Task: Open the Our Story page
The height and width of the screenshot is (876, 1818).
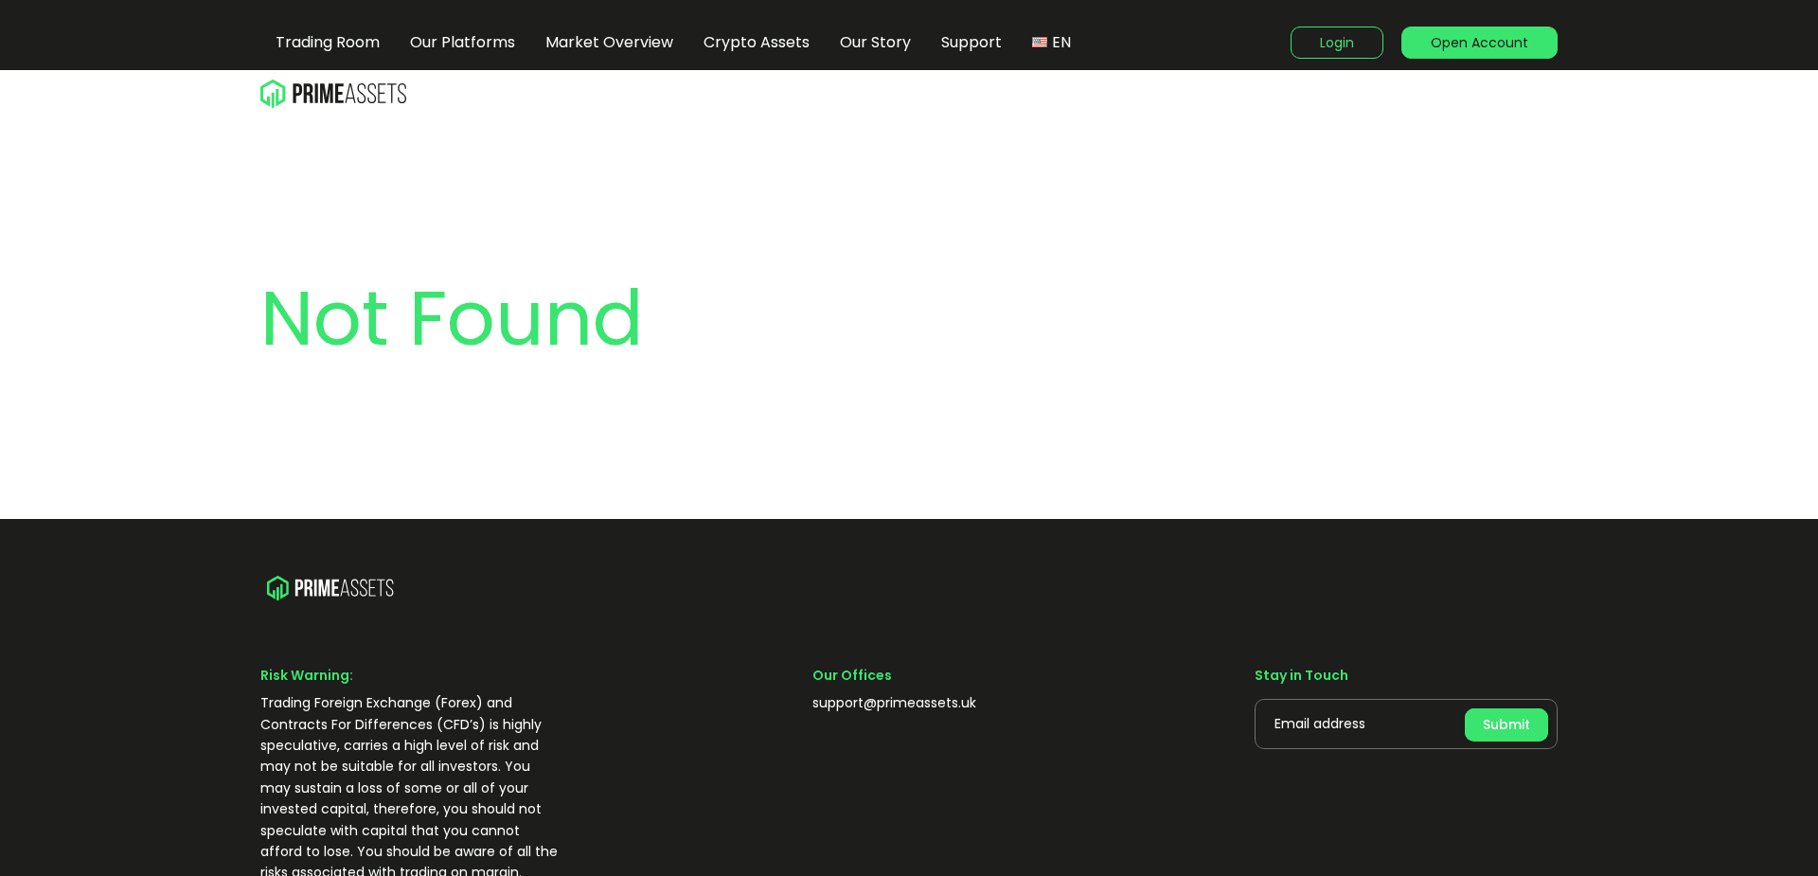Action: click(x=874, y=43)
